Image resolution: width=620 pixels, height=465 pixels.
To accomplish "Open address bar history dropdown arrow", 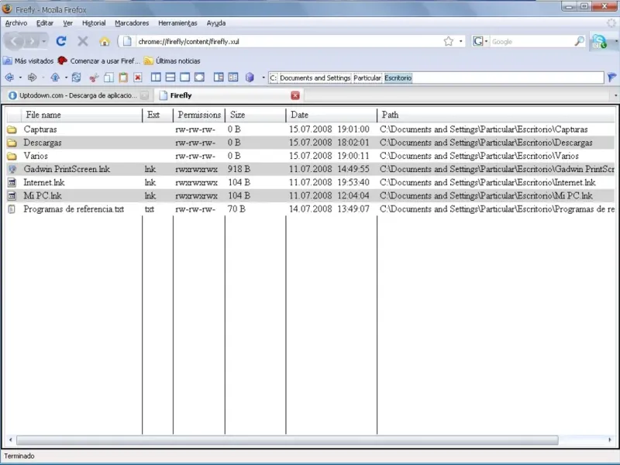I will tap(460, 41).
